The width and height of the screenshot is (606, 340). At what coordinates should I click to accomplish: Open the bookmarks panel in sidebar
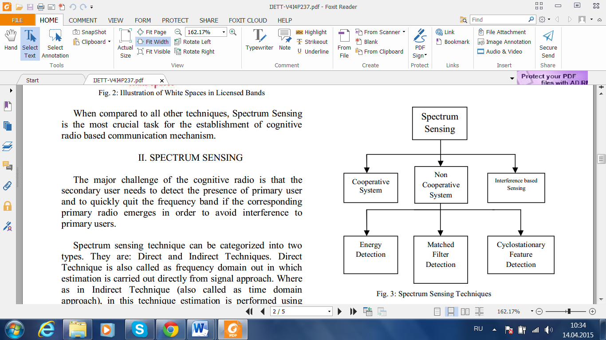[8, 106]
